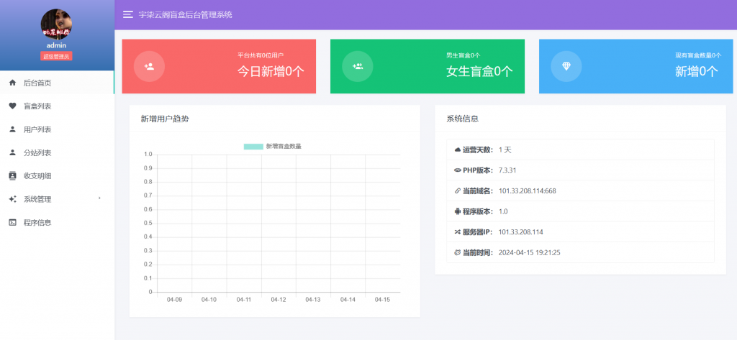Click the group-add icon in green card
The height and width of the screenshot is (340, 737).
(x=357, y=66)
